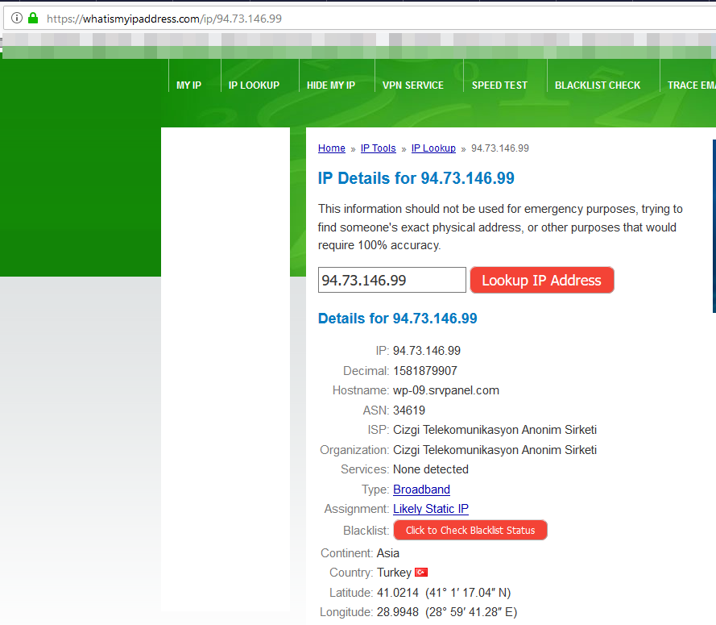This screenshot has width=716, height=625.
Task: Click the green secure padlock icon
Action: coord(33,18)
